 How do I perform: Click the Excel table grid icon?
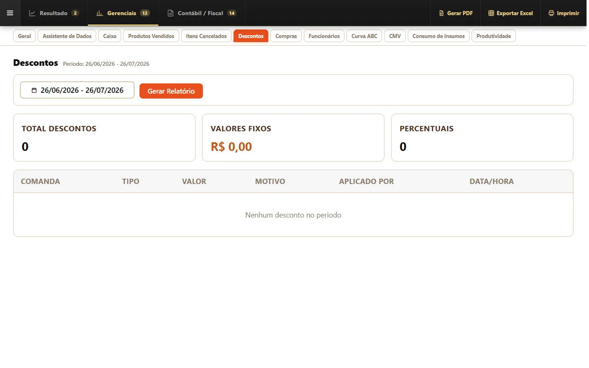[491, 13]
